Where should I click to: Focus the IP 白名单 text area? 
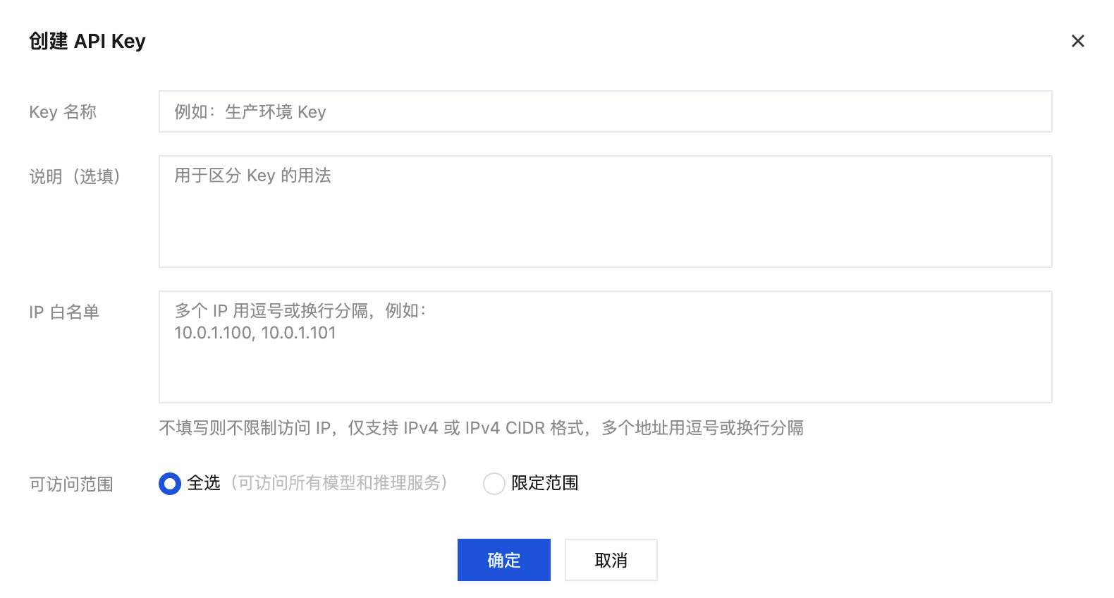[x=606, y=347]
